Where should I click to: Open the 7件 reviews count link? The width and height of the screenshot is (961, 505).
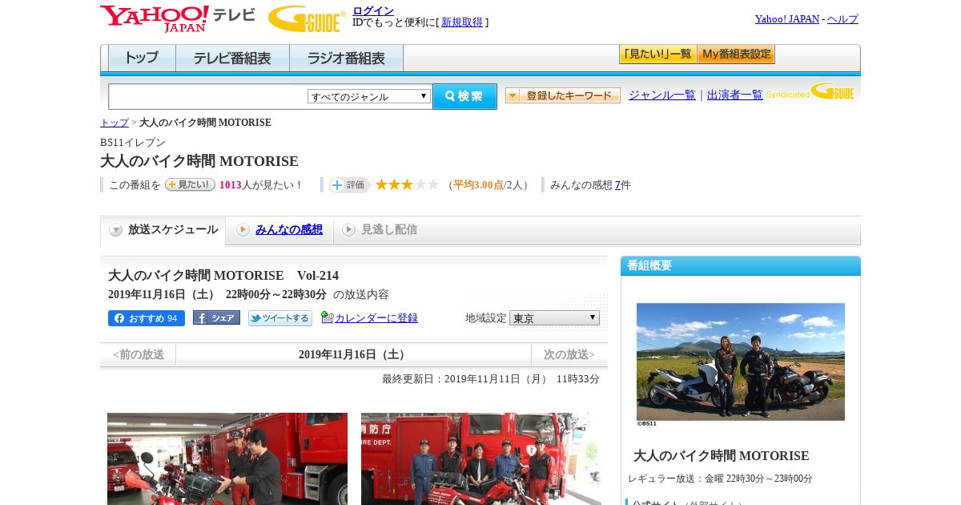click(x=617, y=185)
